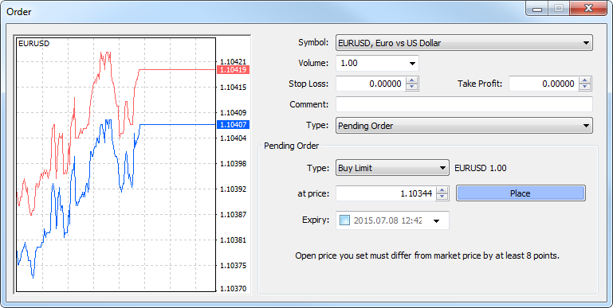Decrease Take Profit with down arrow

(x=585, y=87)
